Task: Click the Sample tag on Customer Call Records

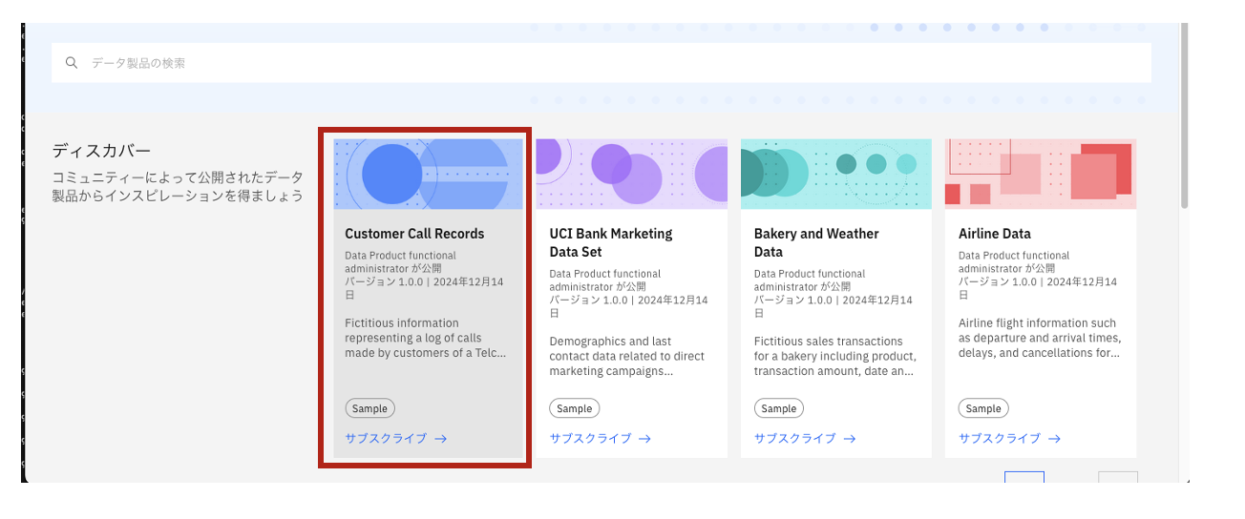Action: (x=369, y=408)
